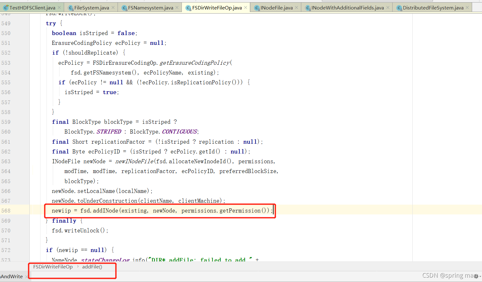Close the INodeWithAdditionalFields.java tab
This screenshot has width=482, height=282.
pos(388,8)
